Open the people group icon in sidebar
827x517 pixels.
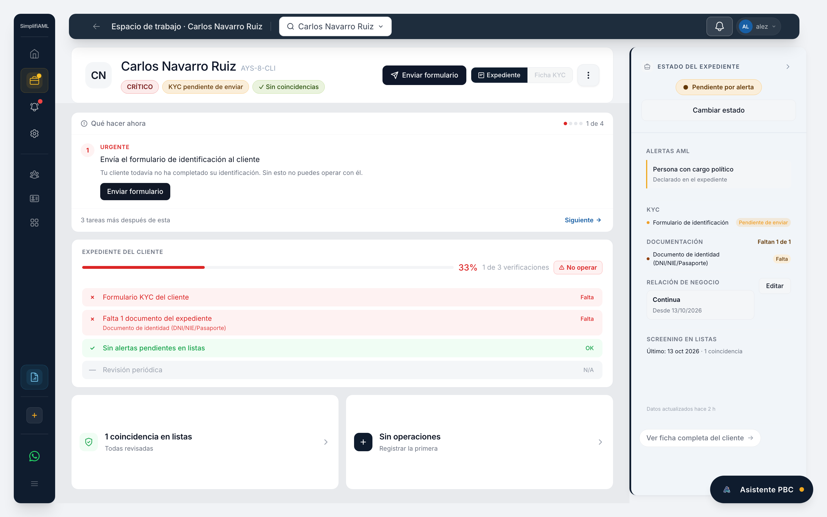(x=34, y=175)
